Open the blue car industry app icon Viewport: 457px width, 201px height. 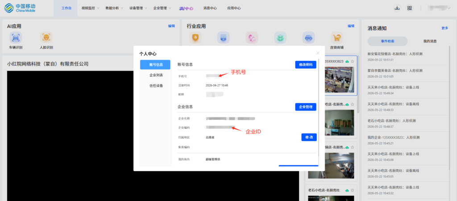pyautogui.click(x=308, y=37)
